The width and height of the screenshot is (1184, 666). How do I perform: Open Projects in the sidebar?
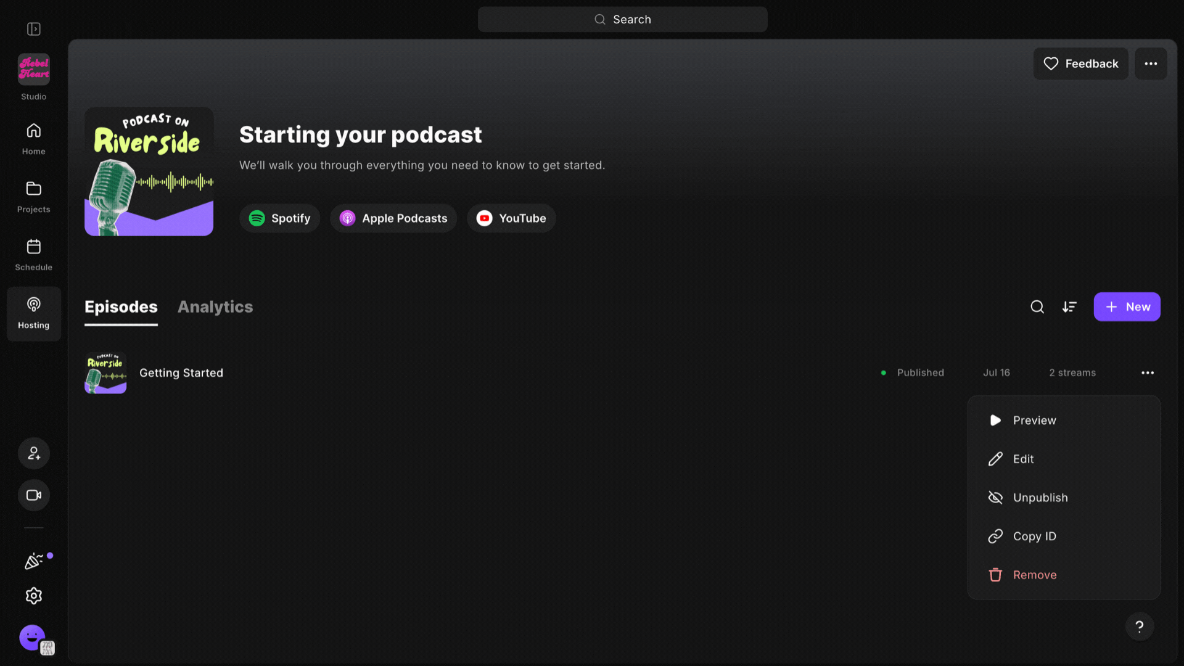[34, 197]
